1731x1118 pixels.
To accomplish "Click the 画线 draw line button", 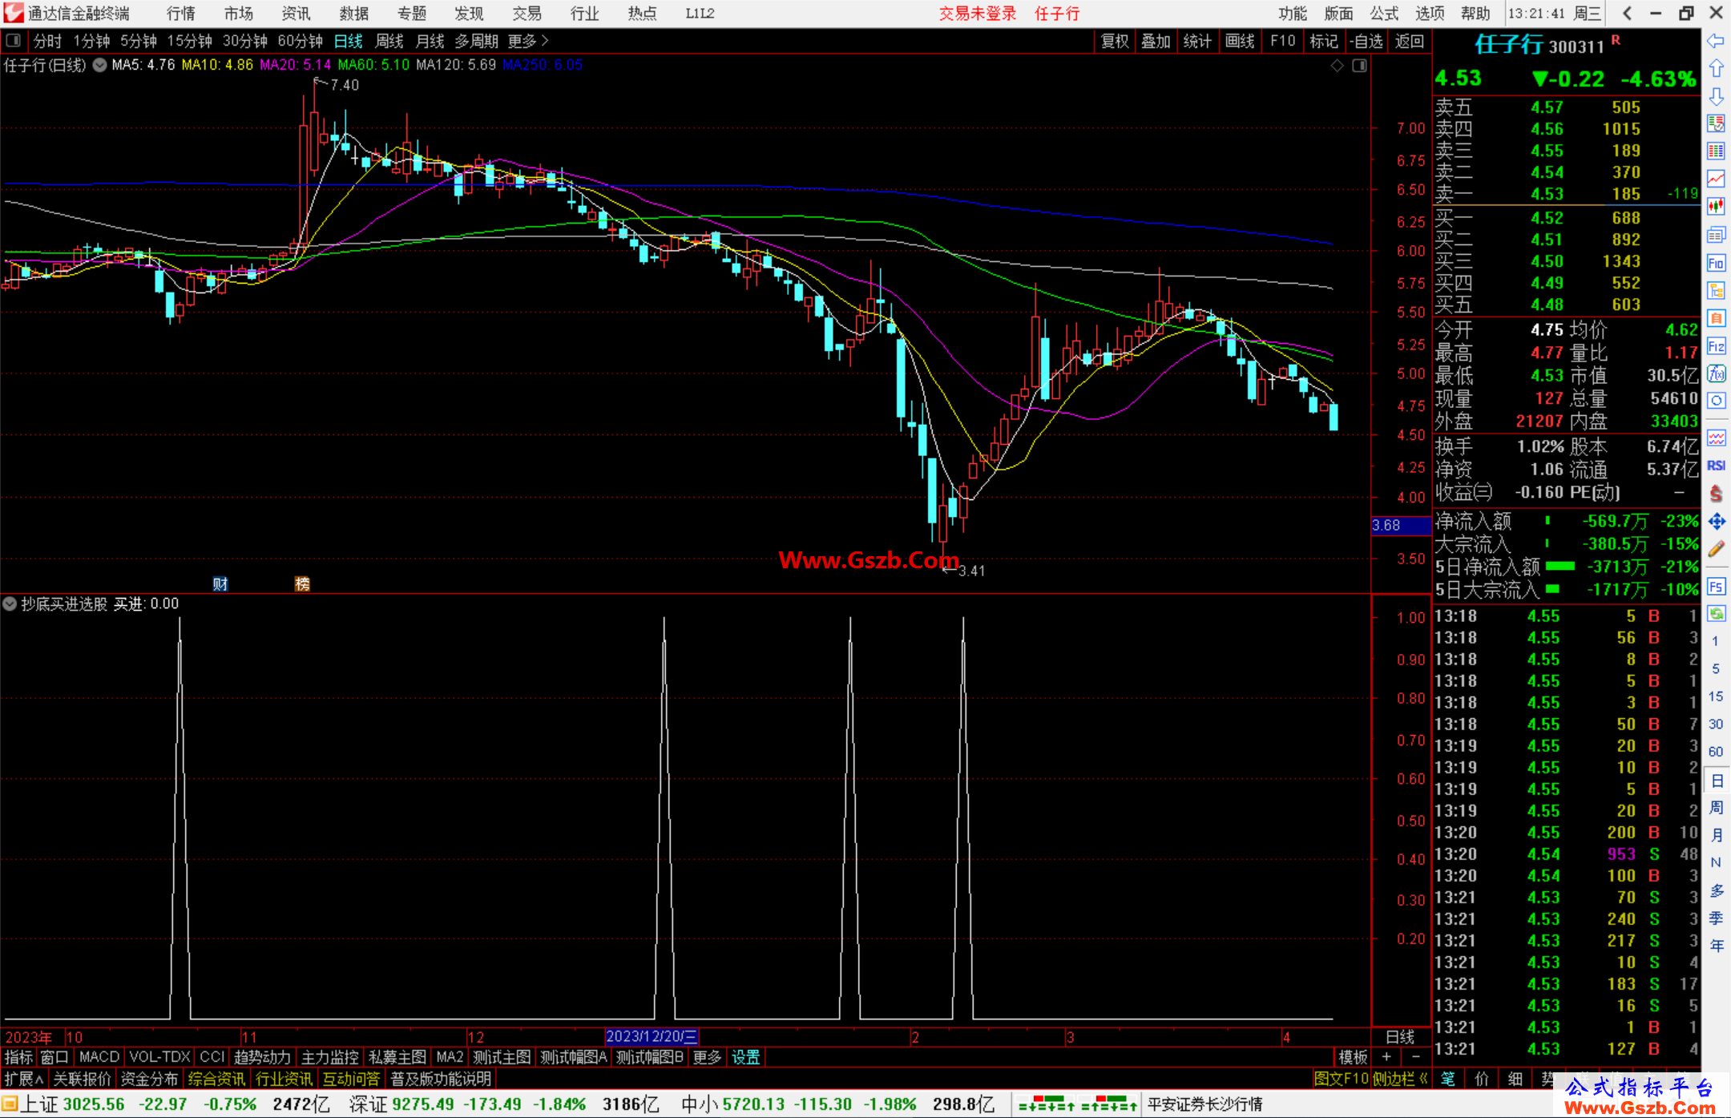I will click(x=1240, y=41).
